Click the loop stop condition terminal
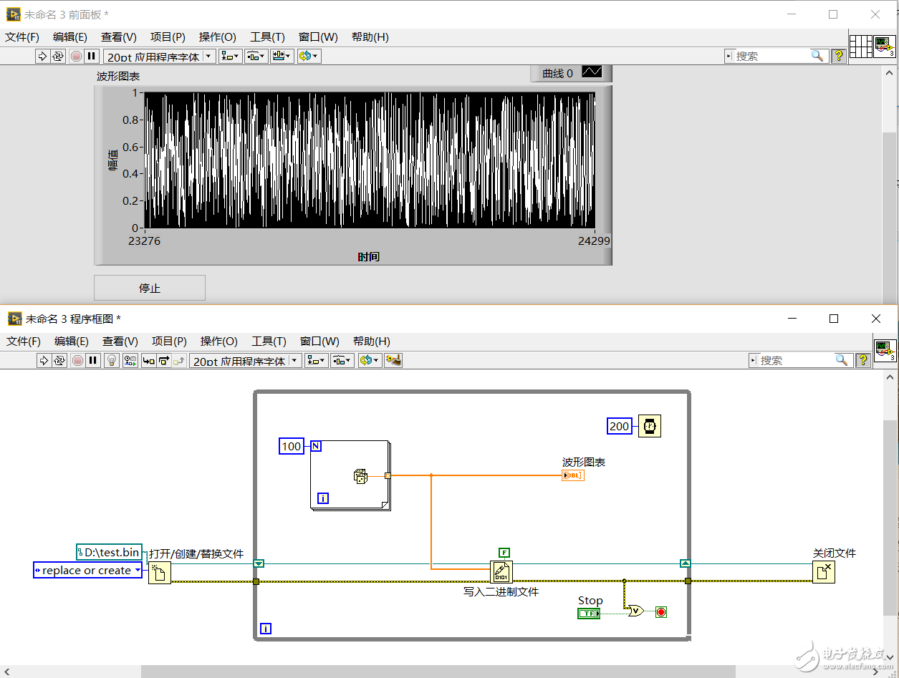 661,612
